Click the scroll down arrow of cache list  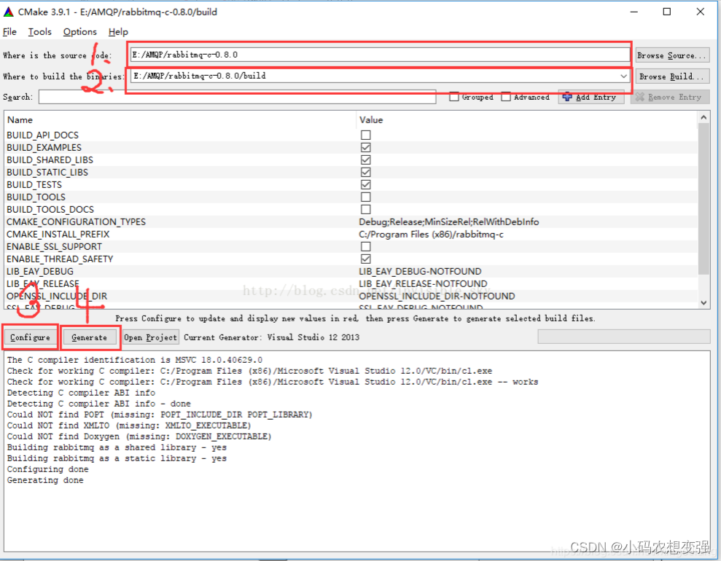coord(704,303)
